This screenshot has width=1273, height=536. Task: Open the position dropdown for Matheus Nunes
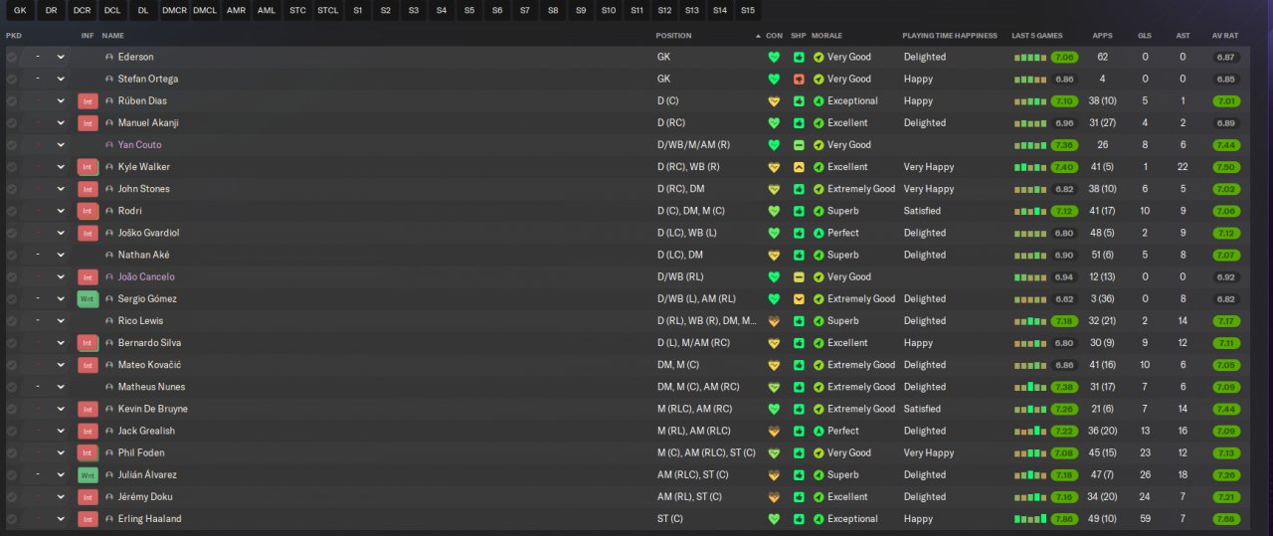point(60,387)
